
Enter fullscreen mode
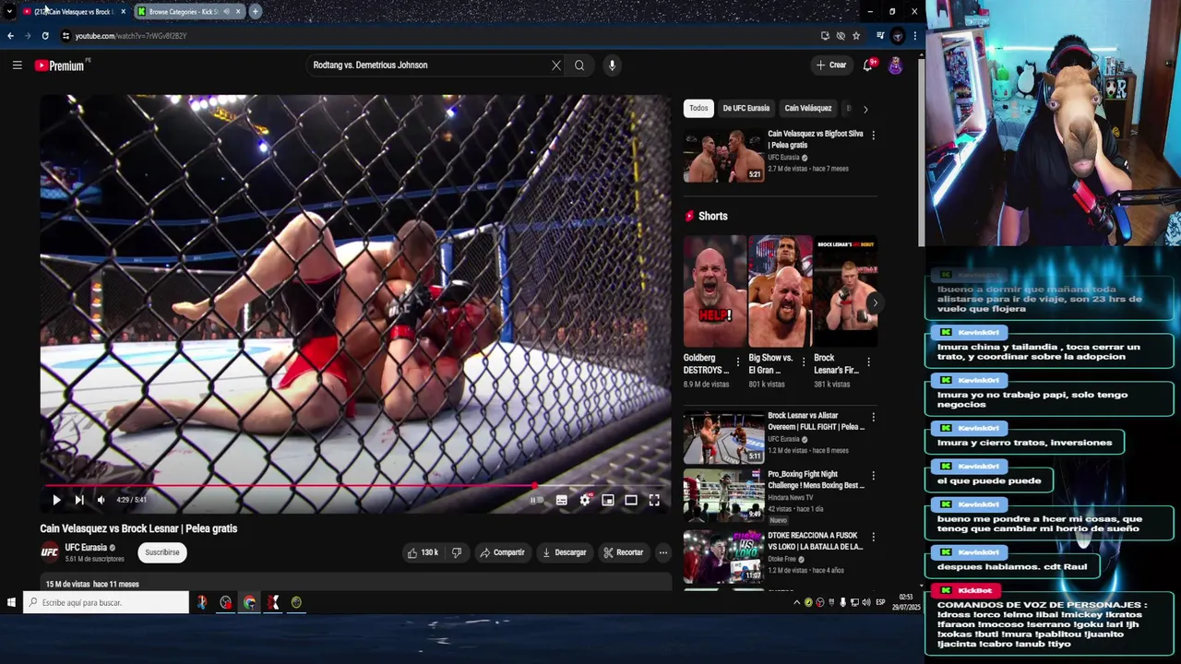654,500
